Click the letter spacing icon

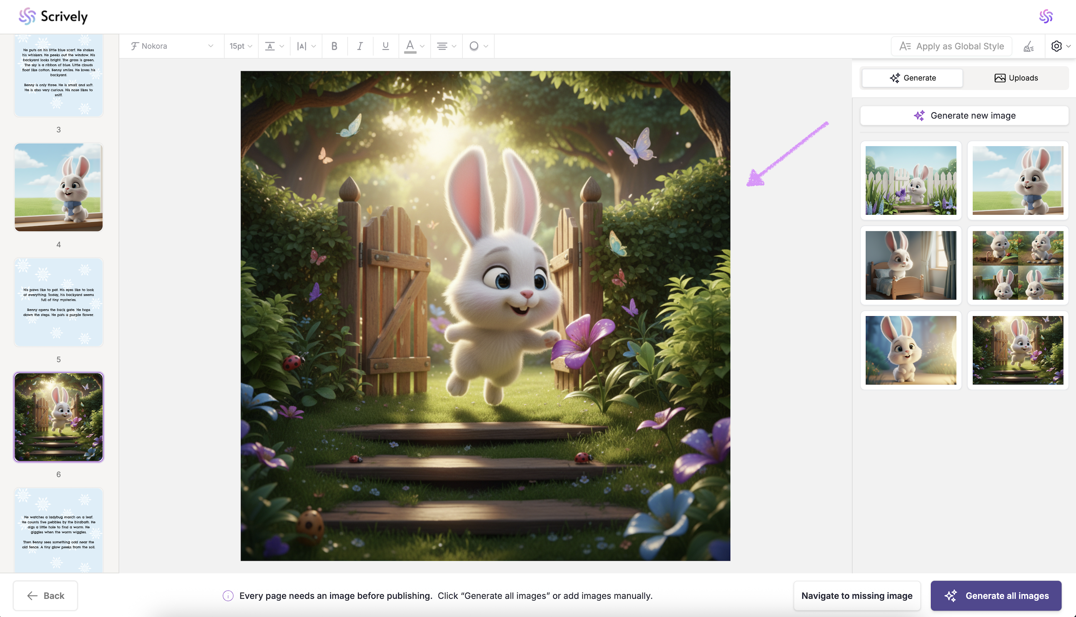click(301, 46)
